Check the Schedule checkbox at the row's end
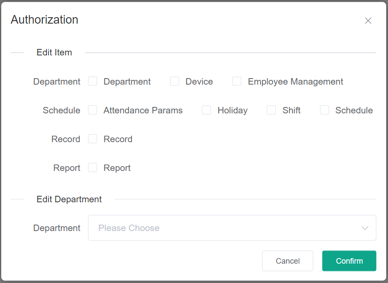Viewport: 388px width, 283px height. coord(324,110)
